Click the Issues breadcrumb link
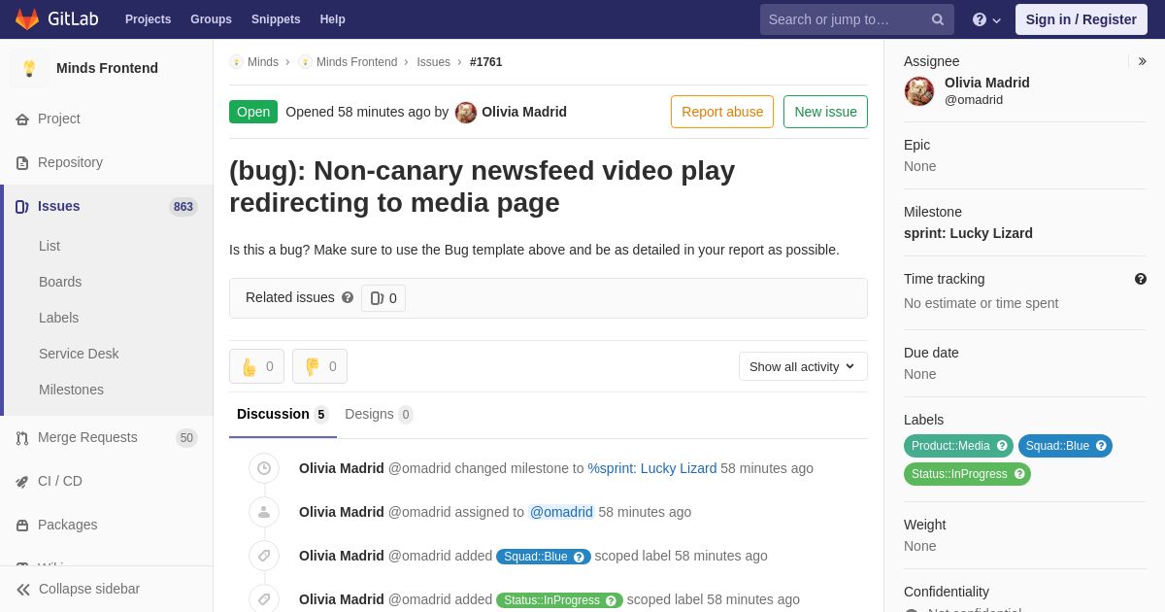The width and height of the screenshot is (1165, 612). (433, 62)
